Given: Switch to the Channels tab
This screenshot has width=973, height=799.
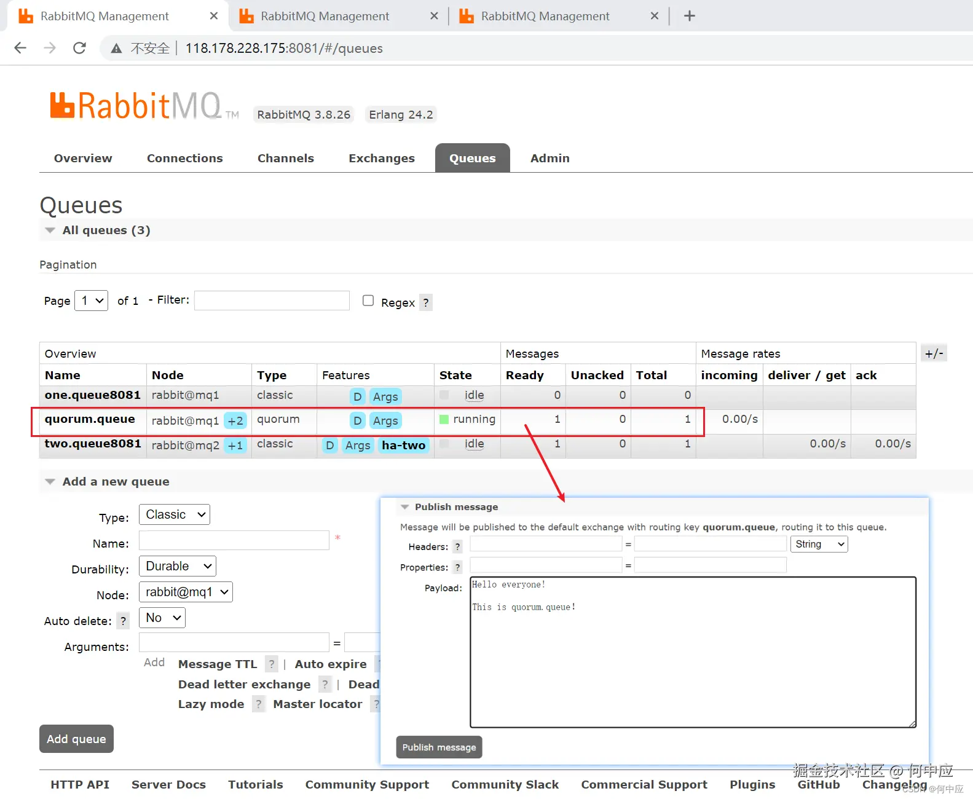Looking at the screenshot, I should 286,158.
